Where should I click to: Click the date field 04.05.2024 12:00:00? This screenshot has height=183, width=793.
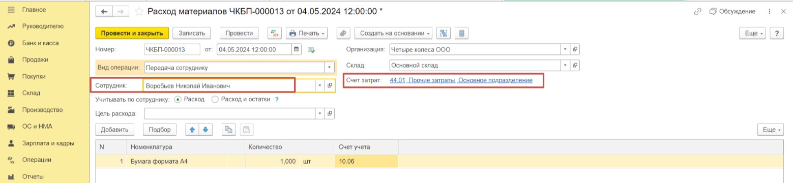click(x=254, y=50)
